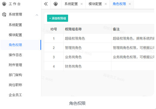Click ID cell 3 in the table

(x=54, y=57)
